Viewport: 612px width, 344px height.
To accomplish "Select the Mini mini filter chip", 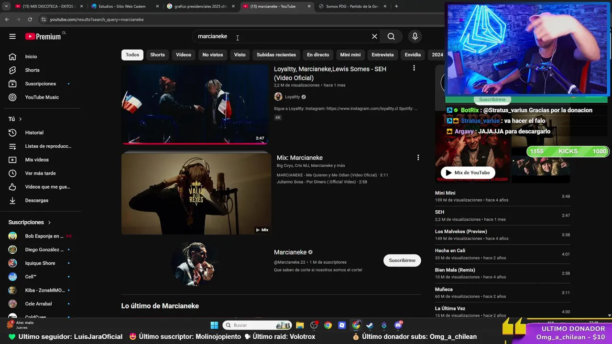I will tap(350, 54).
